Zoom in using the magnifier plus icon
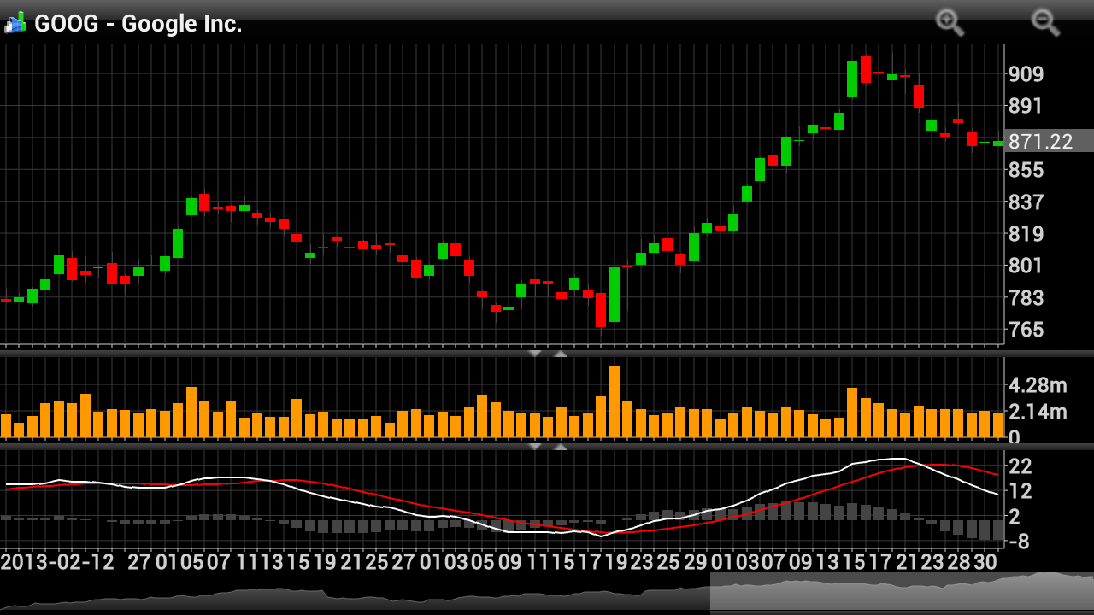 [949, 24]
